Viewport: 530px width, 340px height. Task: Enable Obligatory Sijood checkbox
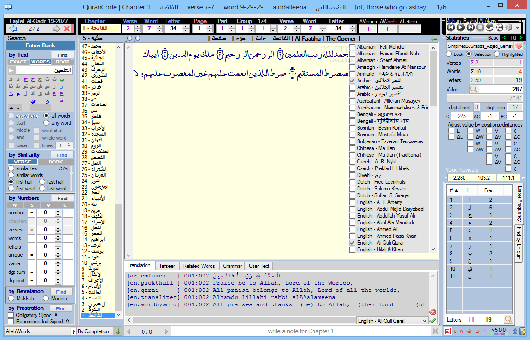click(x=11, y=315)
